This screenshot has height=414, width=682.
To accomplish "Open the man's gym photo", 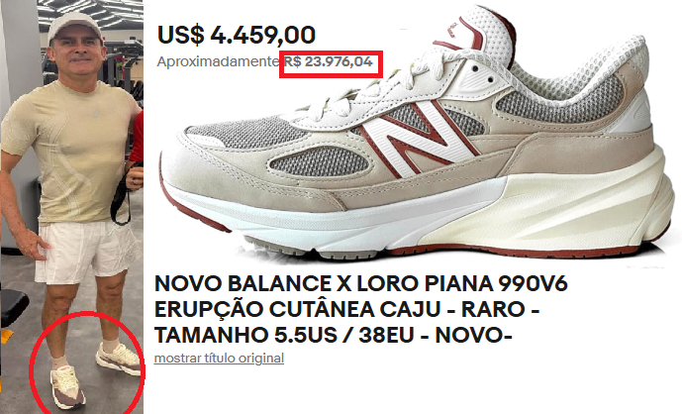I will (x=72, y=207).
